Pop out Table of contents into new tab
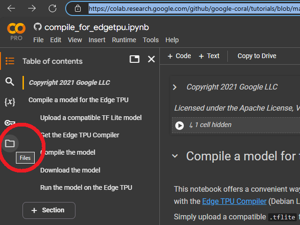This screenshot has width=300, height=225. 135,59
